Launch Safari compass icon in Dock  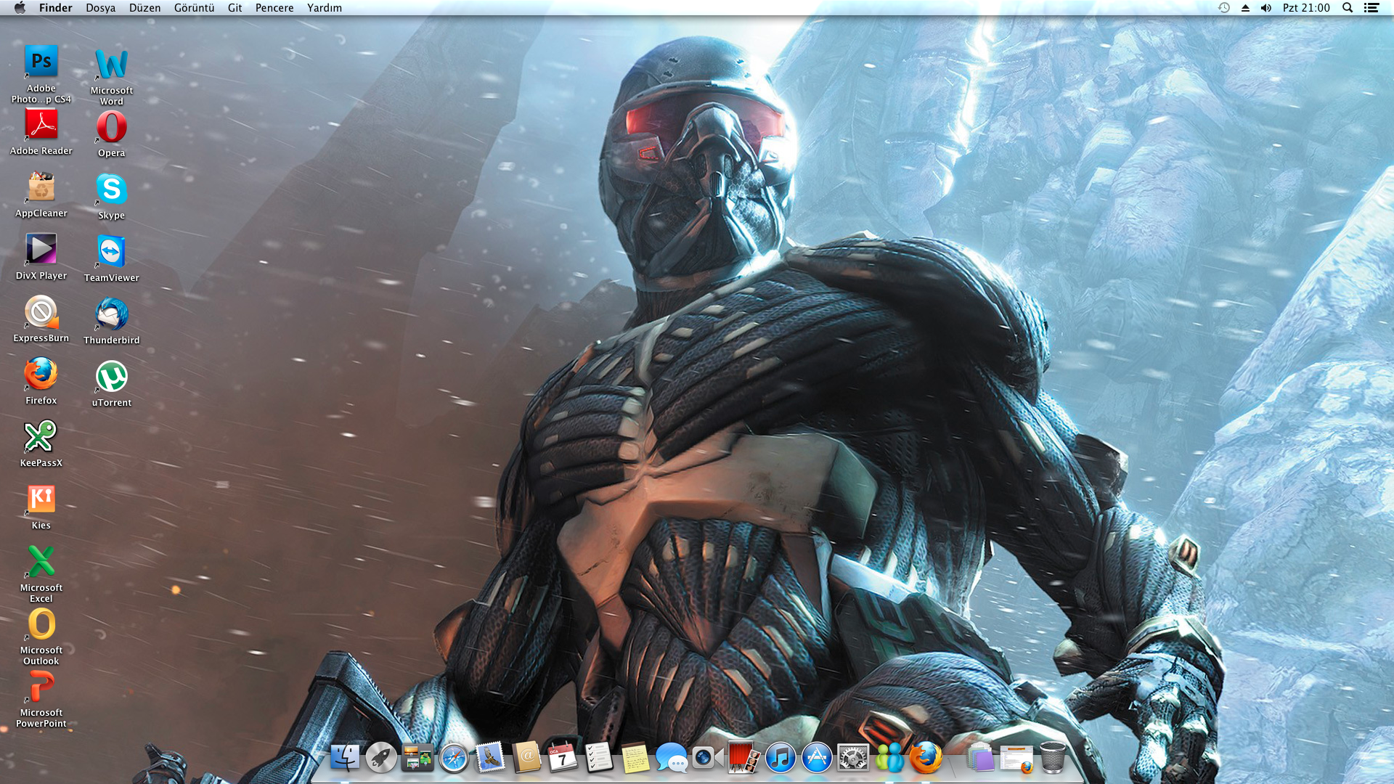tap(454, 758)
